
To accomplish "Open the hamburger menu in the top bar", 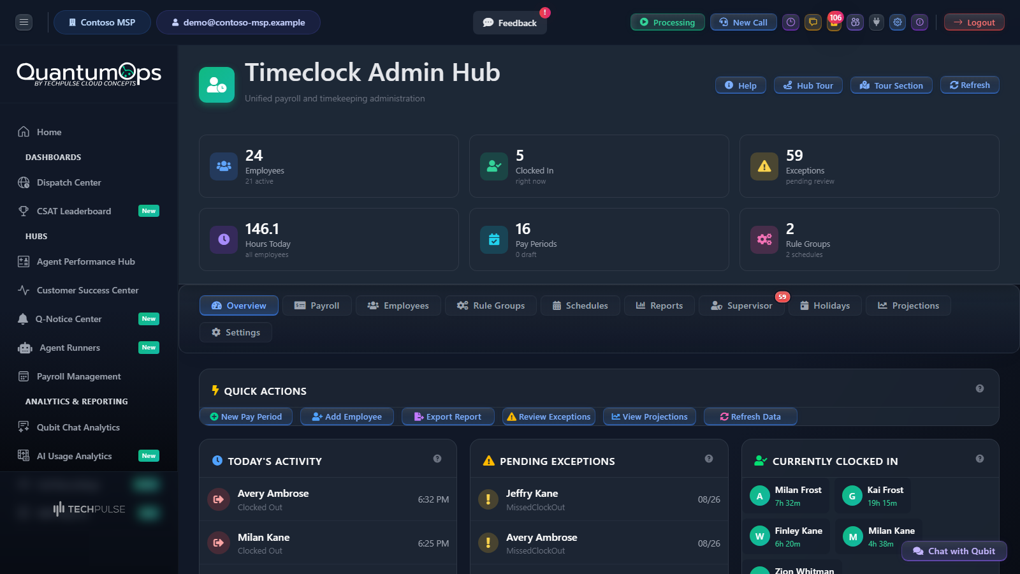I will tap(24, 22).
